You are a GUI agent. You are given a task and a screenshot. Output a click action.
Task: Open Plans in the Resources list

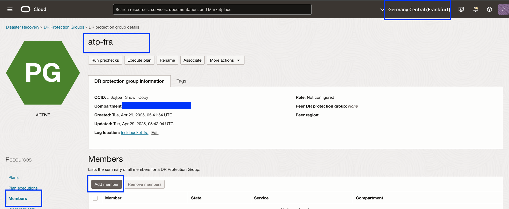point(14,178)
